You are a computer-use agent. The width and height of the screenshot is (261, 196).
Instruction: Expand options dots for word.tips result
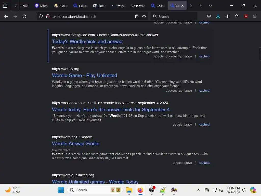(x=195, y=163)
